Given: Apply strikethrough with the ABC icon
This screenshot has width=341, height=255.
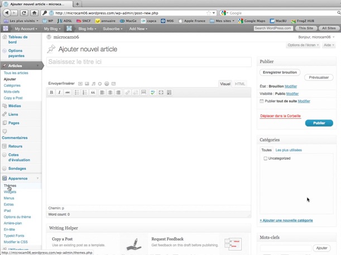Looking at the screenshot, I should click(68, 93).
